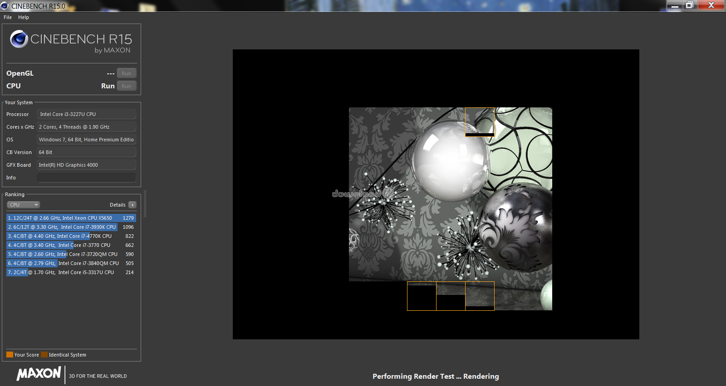Click the MAXON logo at bottom left
This screenshot has width=726, height=386.
(39, 374)
